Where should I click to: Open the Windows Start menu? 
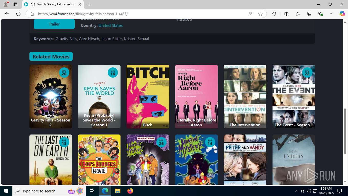(6, 191)
